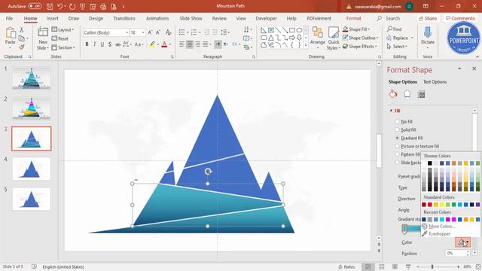Open the font name combo box
Viewport: 482px width, 271px height.
pos(105,32)
